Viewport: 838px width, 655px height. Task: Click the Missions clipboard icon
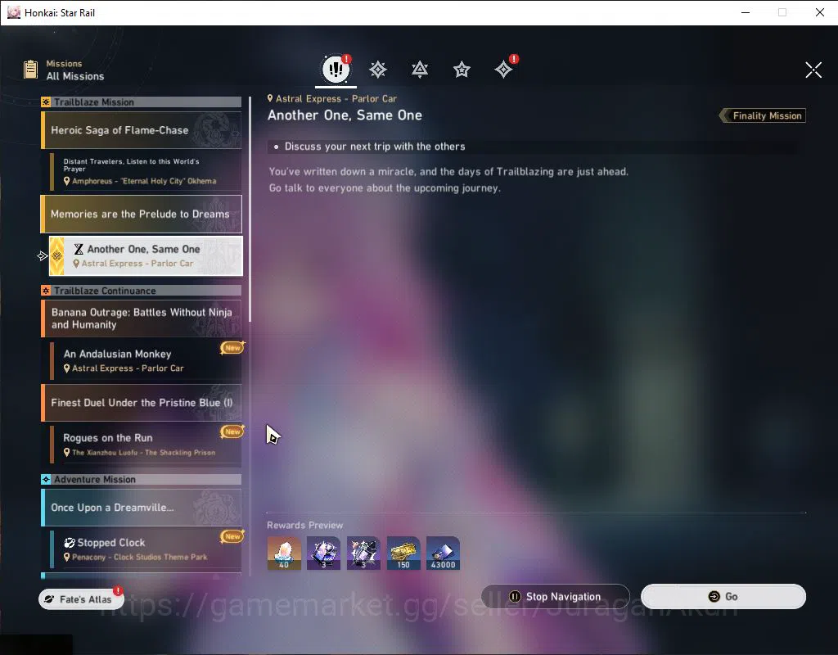[31, 70]
